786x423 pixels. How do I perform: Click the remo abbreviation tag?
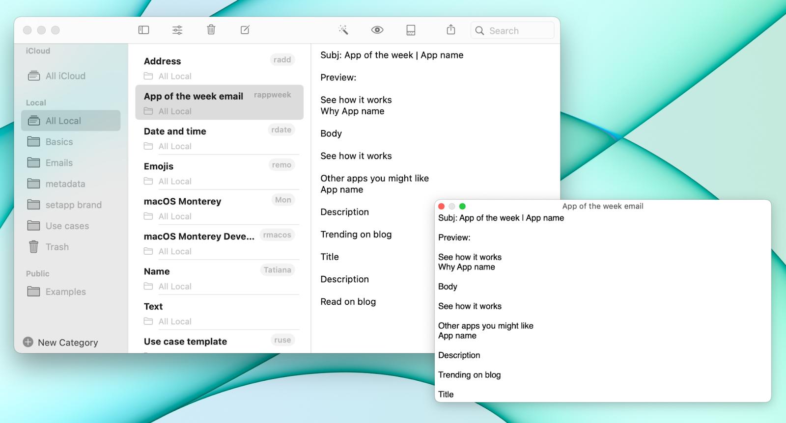point(282,165)
